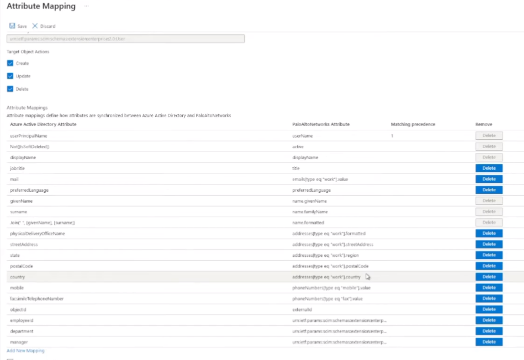Click name.familyName target attribute
Screen dimensions: 524x360
coord(310,212)
